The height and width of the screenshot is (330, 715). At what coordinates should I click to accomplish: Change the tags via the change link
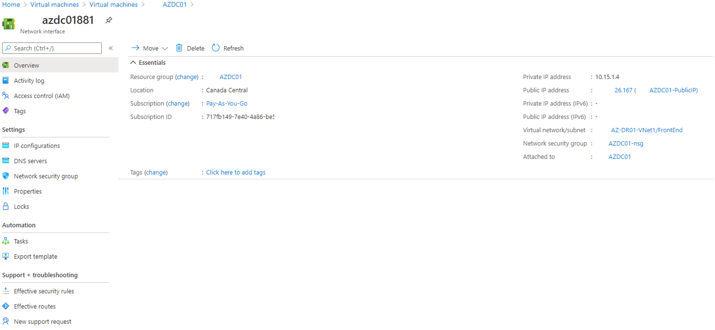click(156, 172)
